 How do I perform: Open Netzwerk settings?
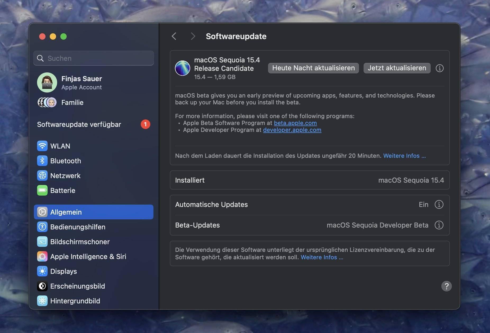click(x=94, y=175)
